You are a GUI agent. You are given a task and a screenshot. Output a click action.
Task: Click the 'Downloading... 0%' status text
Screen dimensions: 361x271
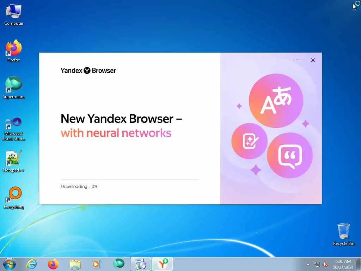(x=79, y=187)
